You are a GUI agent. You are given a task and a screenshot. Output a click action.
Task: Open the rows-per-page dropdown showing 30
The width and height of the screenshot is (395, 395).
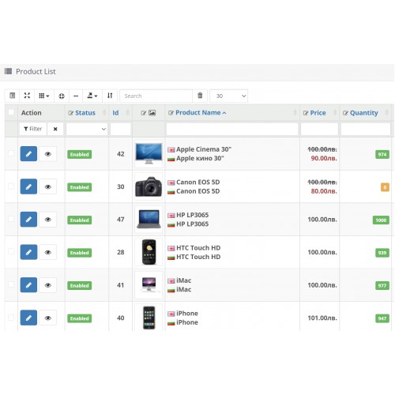tap(228, 96)
